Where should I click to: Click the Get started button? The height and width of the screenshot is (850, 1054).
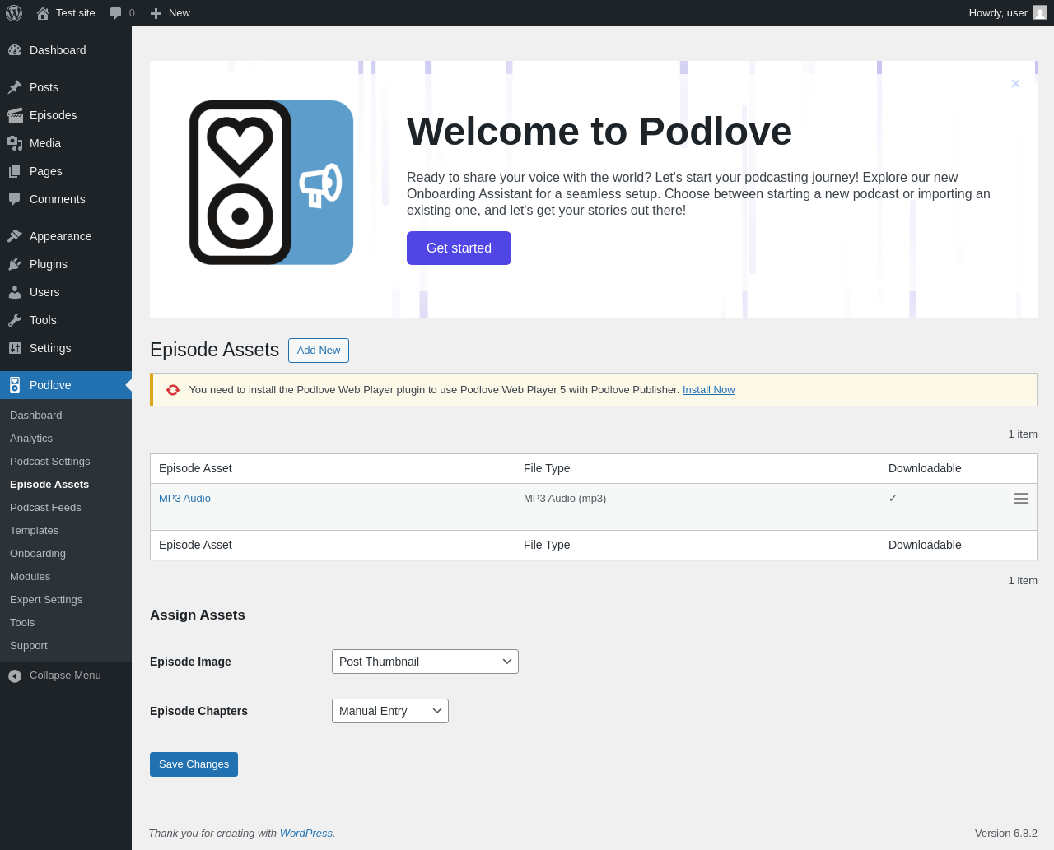click(x=459, y=248)
